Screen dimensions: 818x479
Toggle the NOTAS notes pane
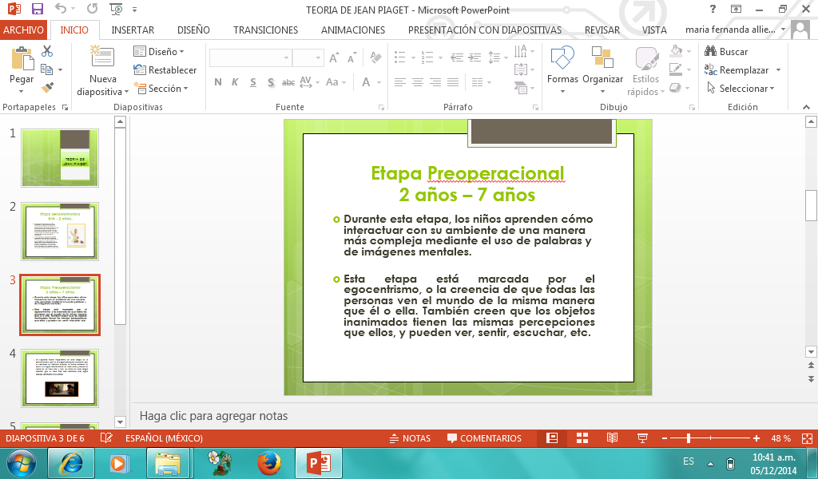pos(409,438)
